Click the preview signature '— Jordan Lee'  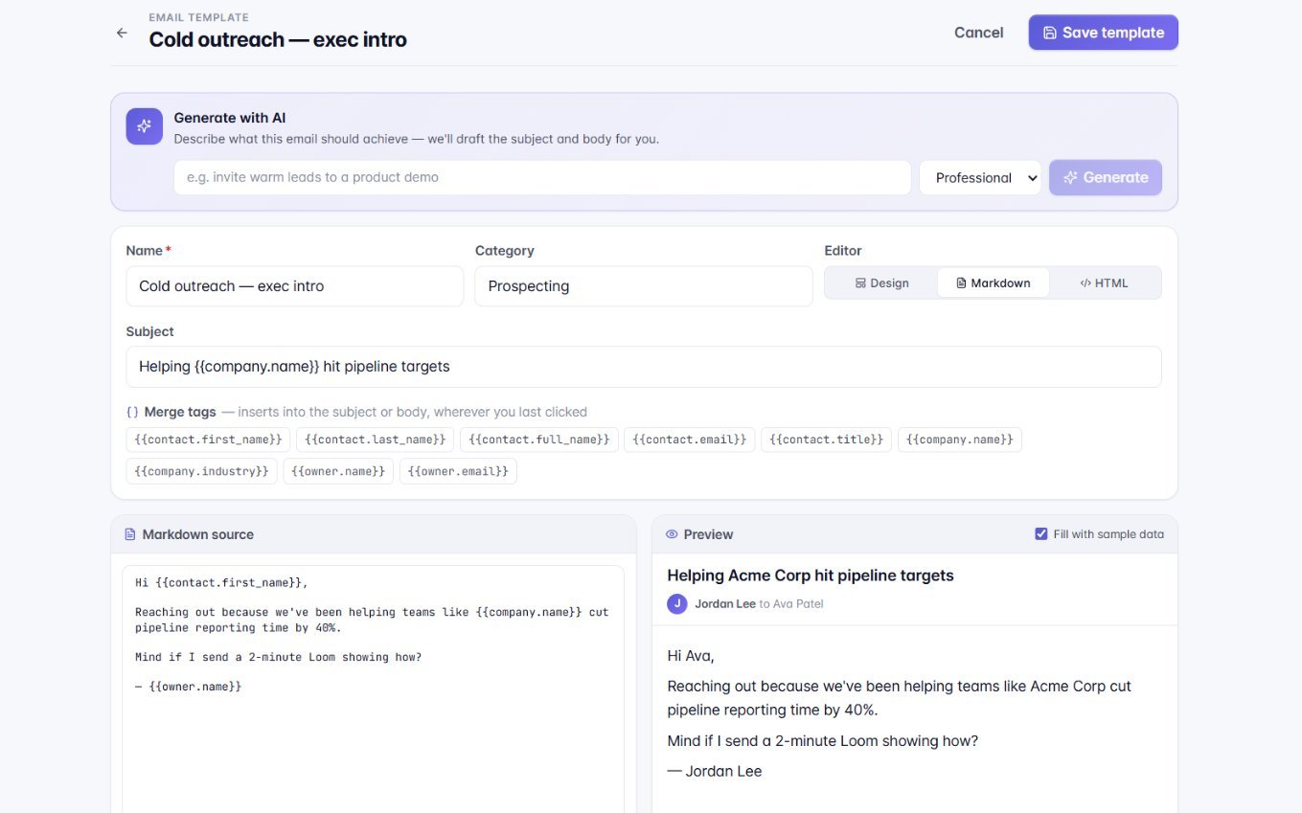(x=715, y=771)
